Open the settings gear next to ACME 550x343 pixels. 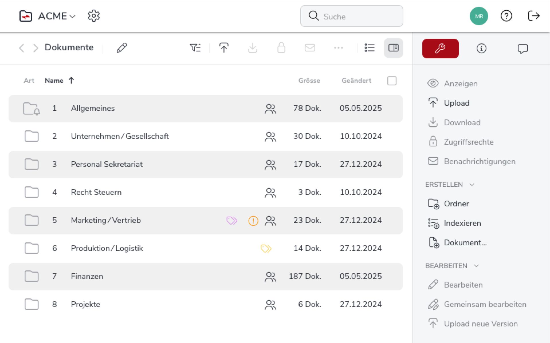coord(94,16)
